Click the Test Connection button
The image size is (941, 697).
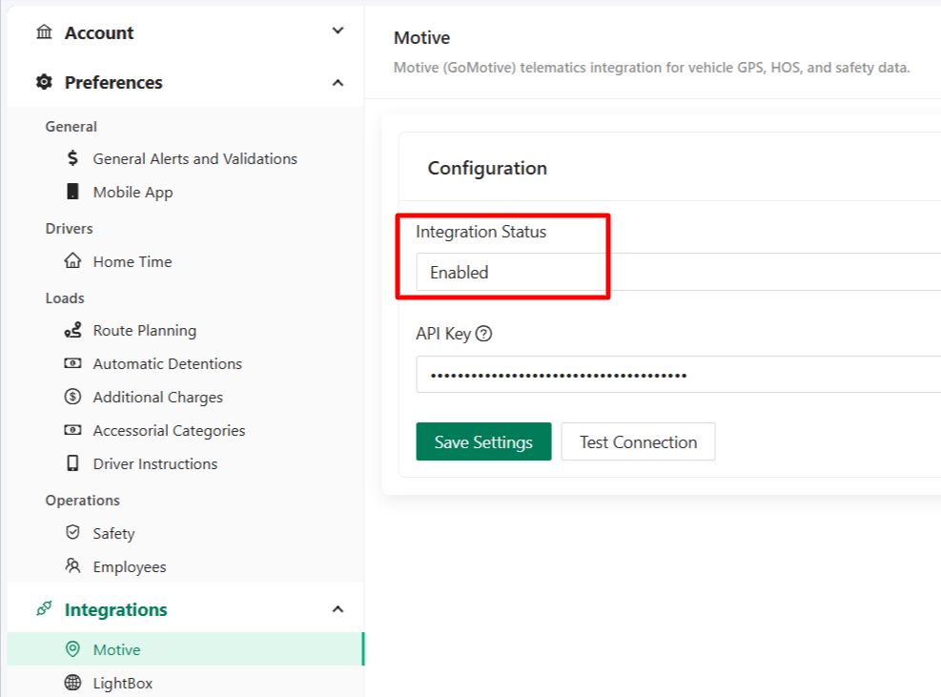tap(638, 441)
